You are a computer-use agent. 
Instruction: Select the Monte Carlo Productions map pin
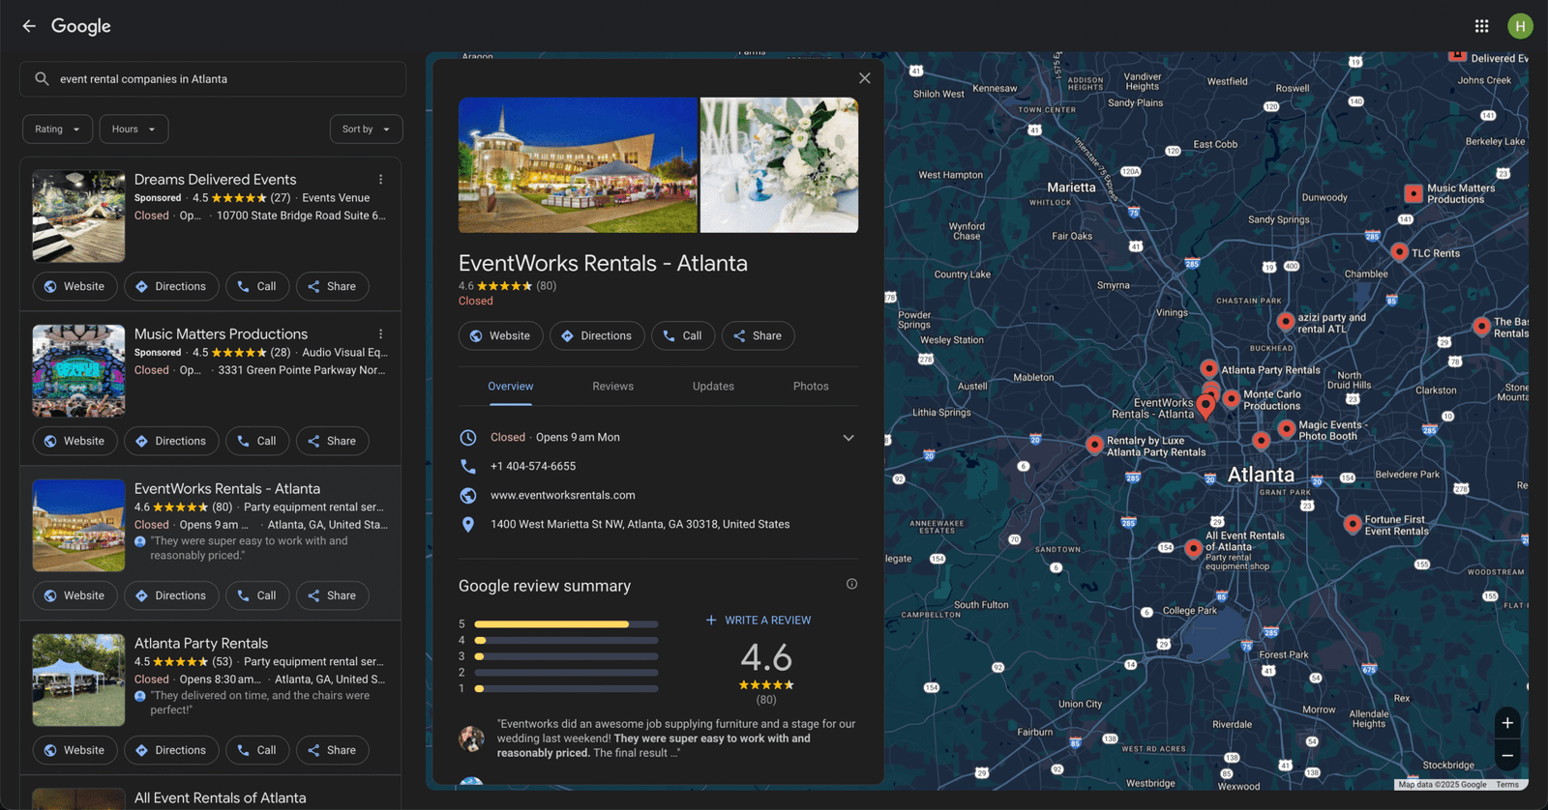1232,398
